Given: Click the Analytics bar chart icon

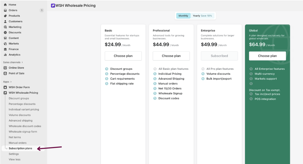Looking at the screenshot, I should coord(5,55).
